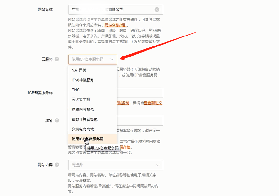Clear the 网站名称 field using the x icon
Image resolution: width=279 pixels, height=196 pixels.
[x=157, y=9]
